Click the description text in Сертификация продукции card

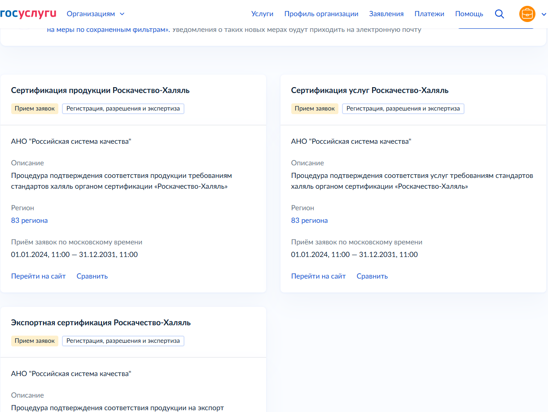pyautogui.click(x=122, y=181)
